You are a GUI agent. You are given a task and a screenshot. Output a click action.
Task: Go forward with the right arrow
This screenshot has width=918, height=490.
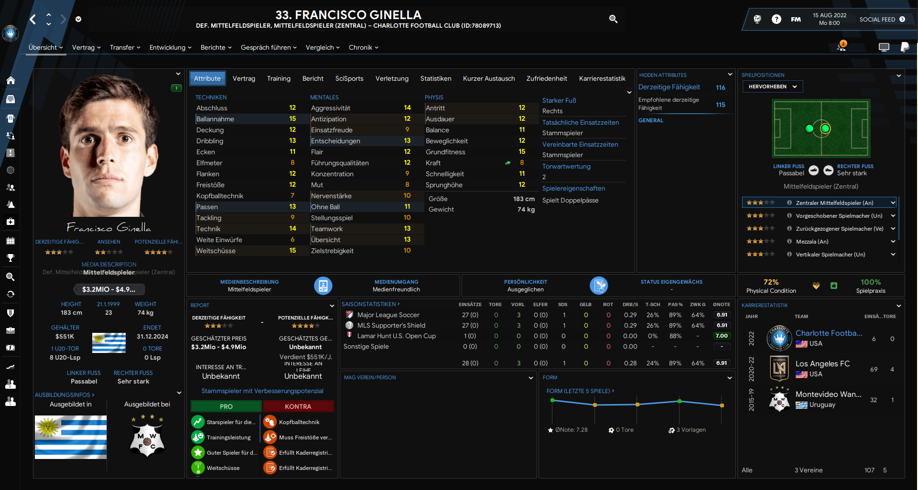pos(63,19)
